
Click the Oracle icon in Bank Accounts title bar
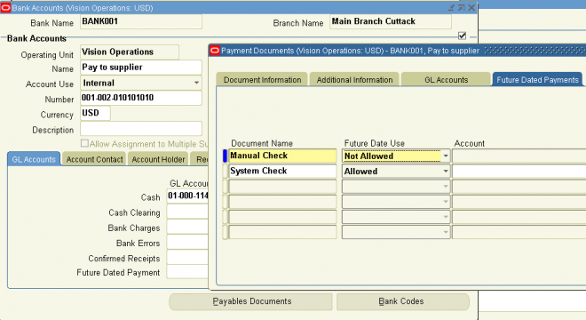[5, 7]
